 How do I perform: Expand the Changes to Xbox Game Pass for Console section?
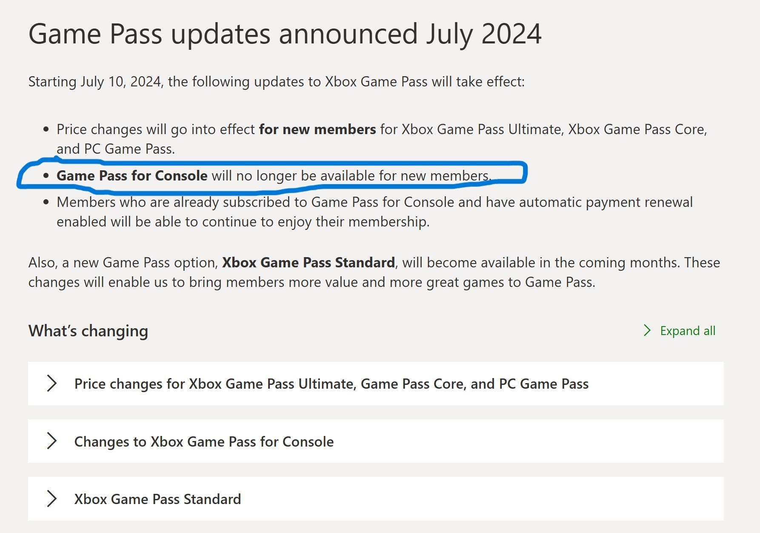203,441
